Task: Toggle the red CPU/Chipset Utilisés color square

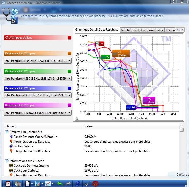Action: (70, 38)
